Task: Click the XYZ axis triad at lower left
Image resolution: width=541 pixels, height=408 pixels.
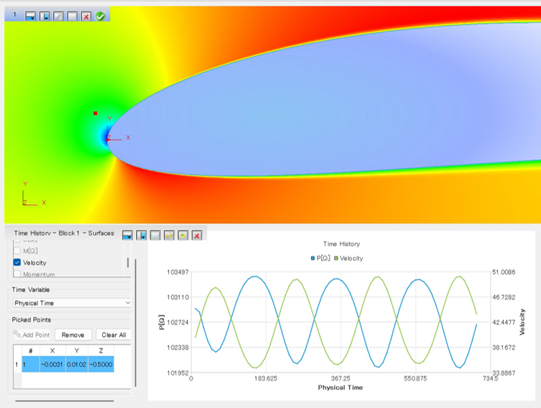Action: (33, 194)
